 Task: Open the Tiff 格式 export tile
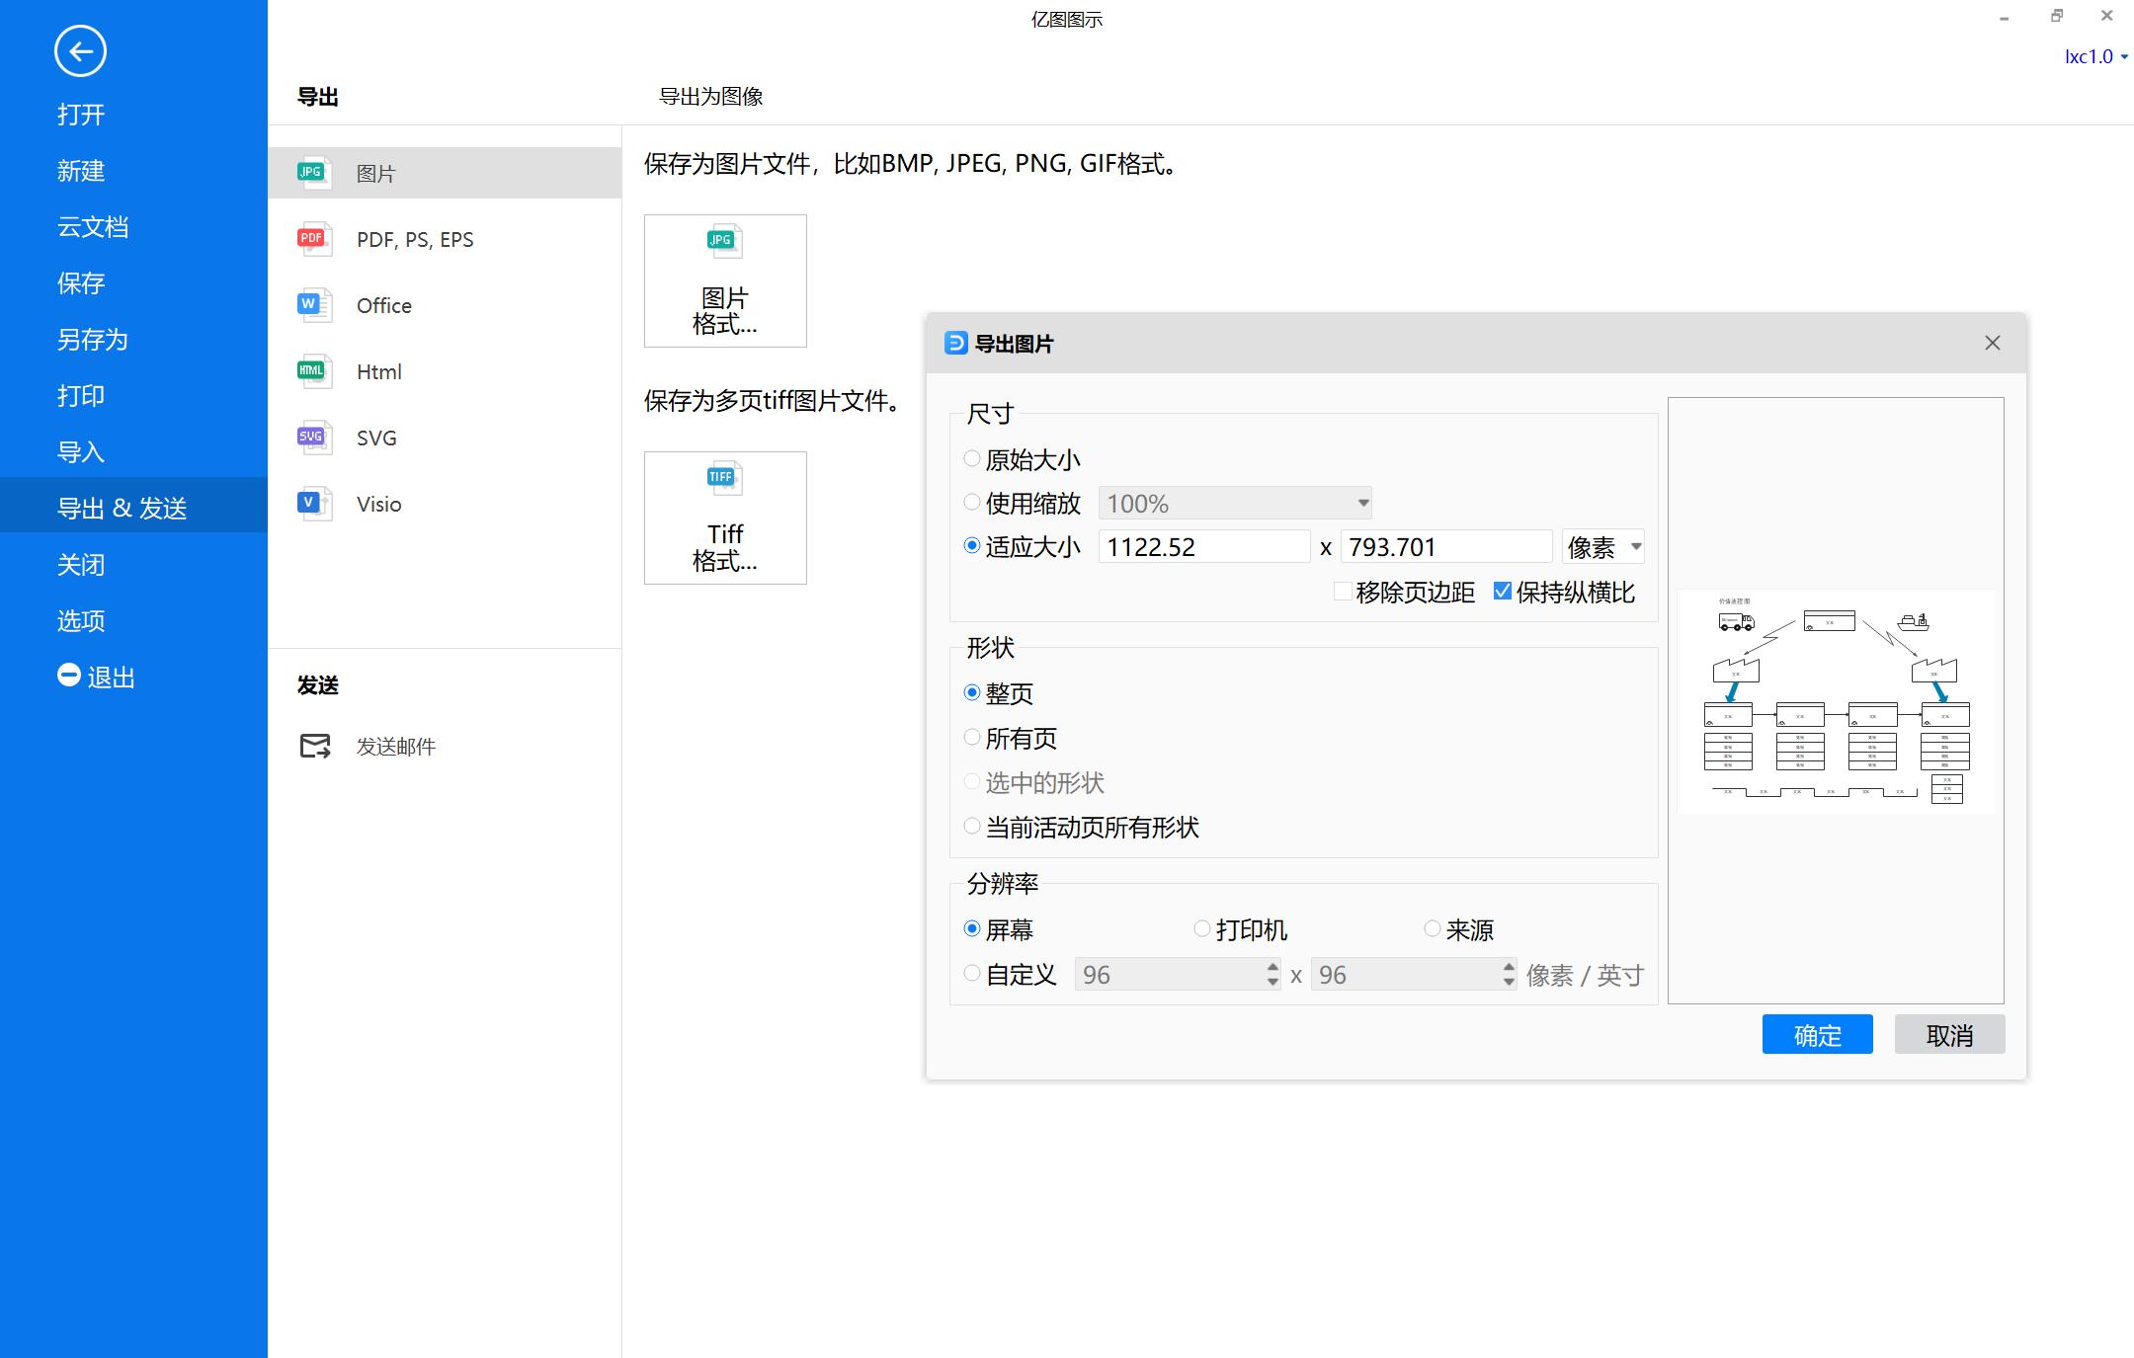point(725,518)
